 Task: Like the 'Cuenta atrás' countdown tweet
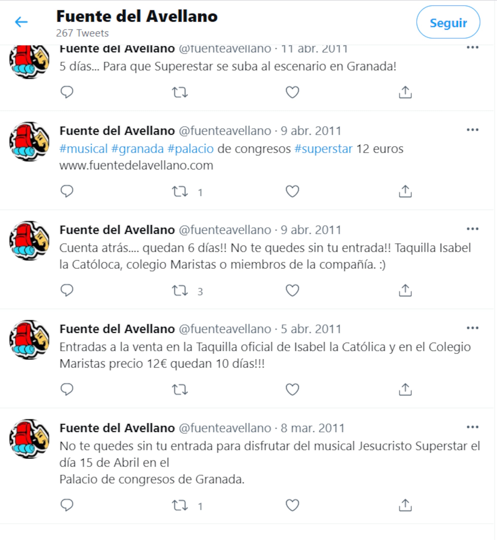pos(292,290)
